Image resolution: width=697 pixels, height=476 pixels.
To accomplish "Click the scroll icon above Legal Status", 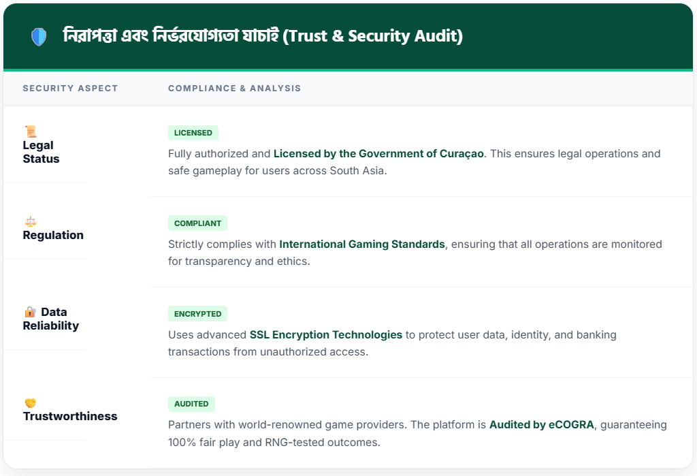I will click(30, 131).
